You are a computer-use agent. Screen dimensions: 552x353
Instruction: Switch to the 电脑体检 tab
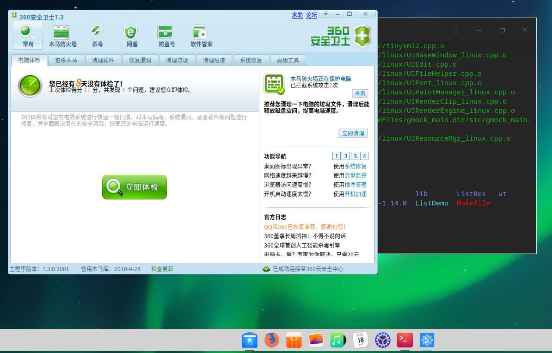coord(29,60)
